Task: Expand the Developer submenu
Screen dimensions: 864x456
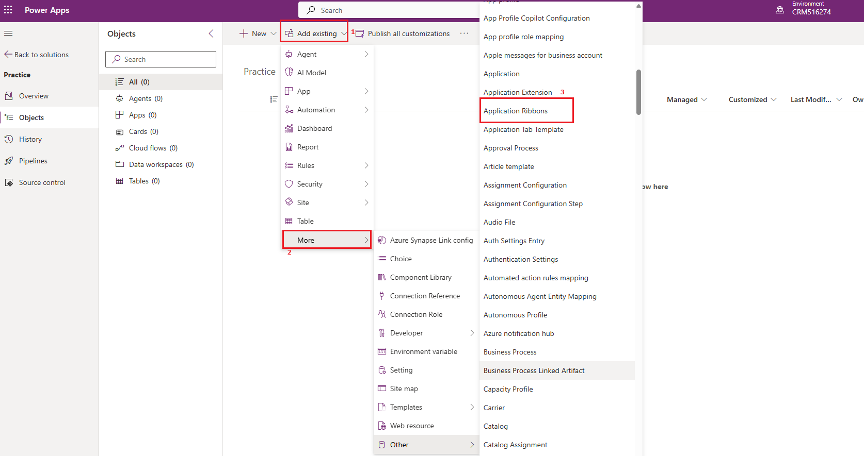Action: pos(426,333)
